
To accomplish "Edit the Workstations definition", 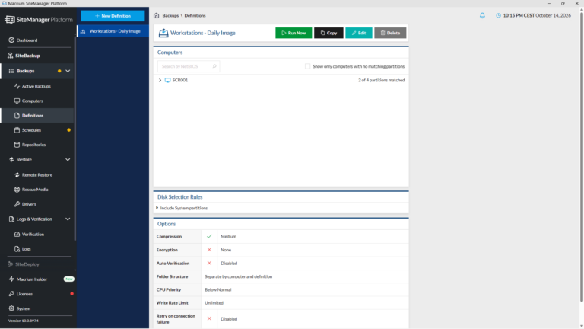I will click(x=359, y=33).
